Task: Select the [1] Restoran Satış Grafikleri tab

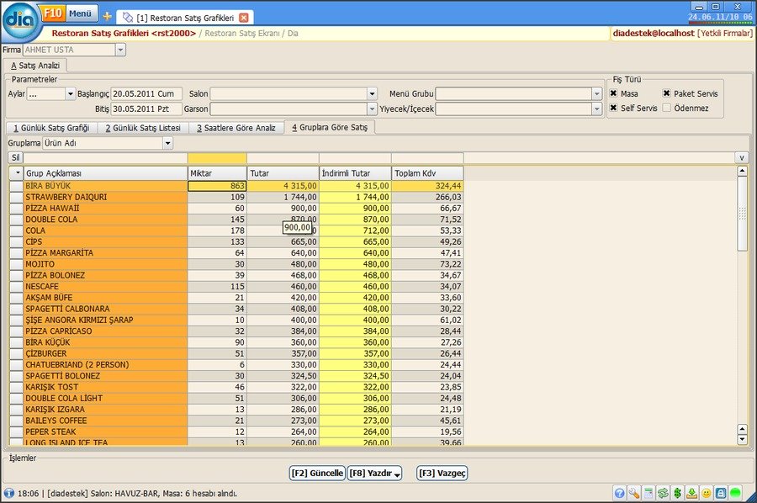Action: tap(185, 18)
